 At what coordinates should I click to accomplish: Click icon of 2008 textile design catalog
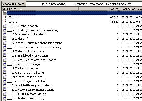click(5, 98)
